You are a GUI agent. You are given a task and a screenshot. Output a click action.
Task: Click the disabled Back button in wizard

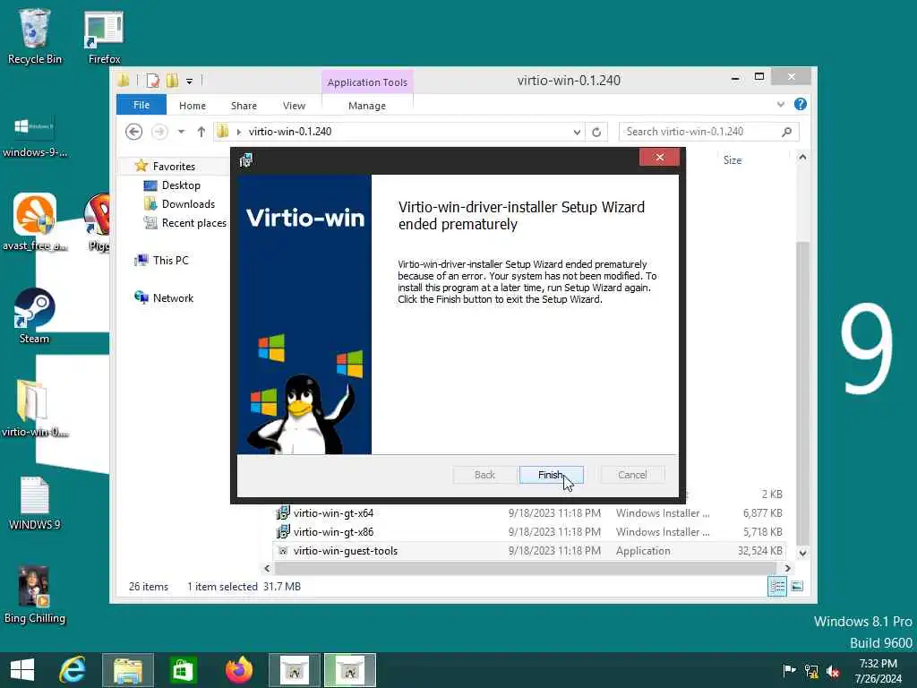(x=484, y=475)
